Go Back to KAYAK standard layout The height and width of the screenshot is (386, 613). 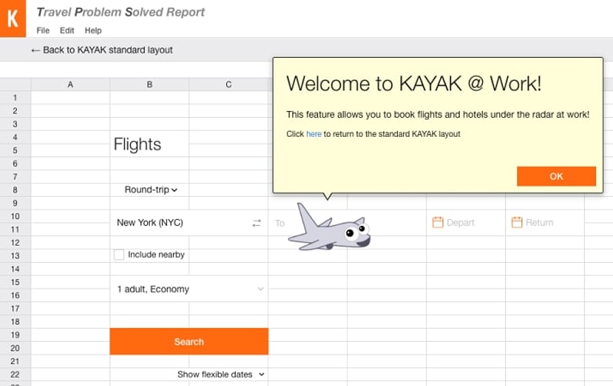pos(101,50)
